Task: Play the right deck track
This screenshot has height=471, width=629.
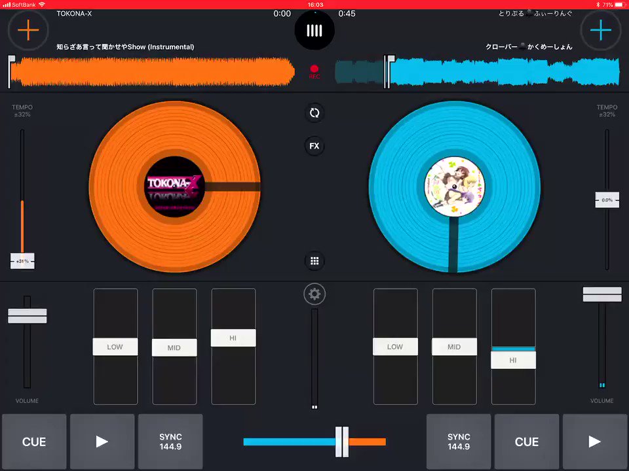Action: click(594, 442)
